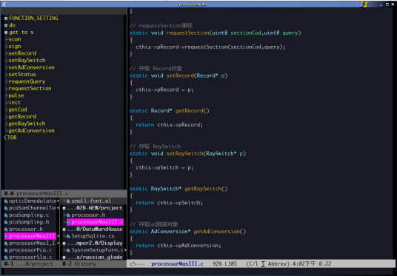Click file icon beside processor.h in sources list
Screen dimensions: 397x276
point(6,229)
